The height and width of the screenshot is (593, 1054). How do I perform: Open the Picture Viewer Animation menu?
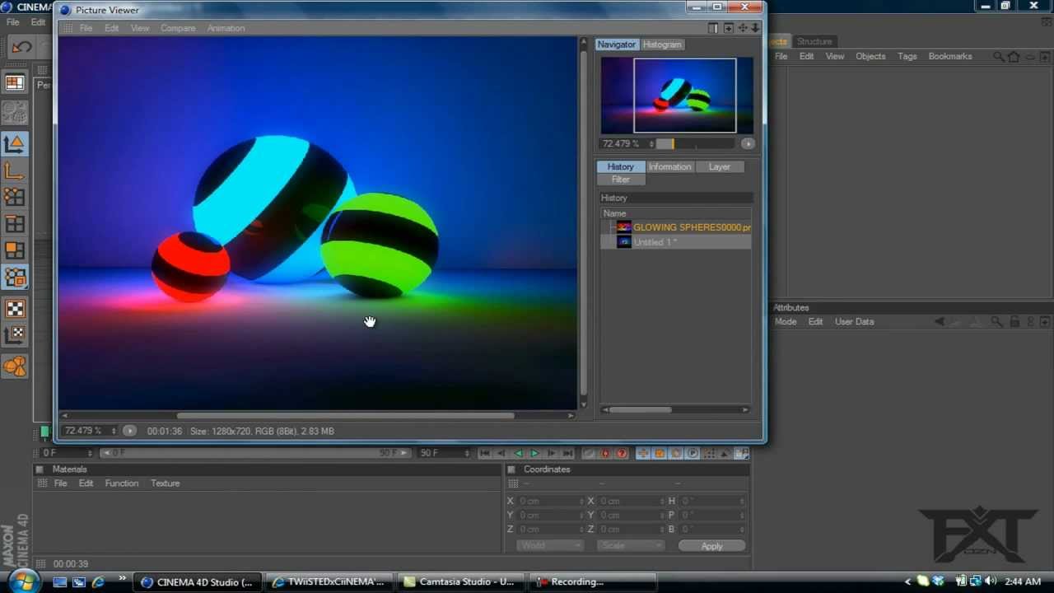tap(226, 28)
